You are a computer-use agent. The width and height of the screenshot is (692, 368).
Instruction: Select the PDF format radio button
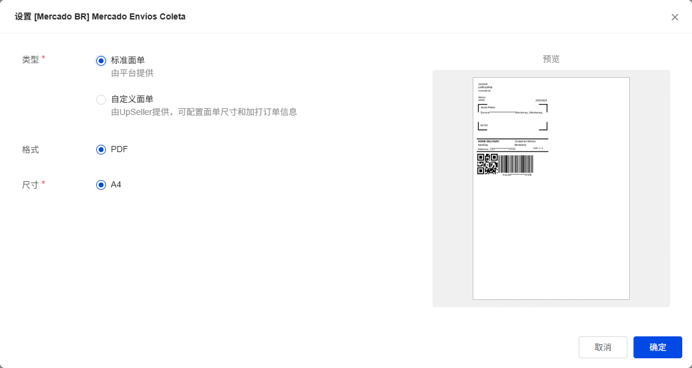point(101,150)
